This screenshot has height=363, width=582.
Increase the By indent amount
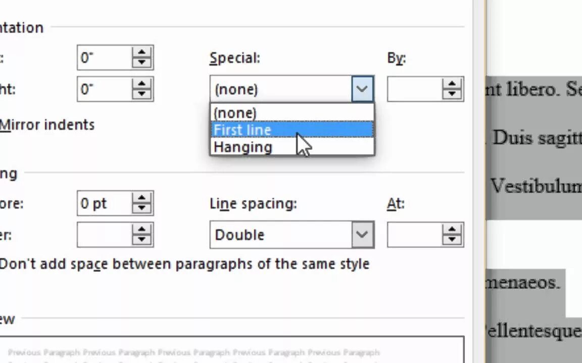pyautogui.click(x=452, y=84)
